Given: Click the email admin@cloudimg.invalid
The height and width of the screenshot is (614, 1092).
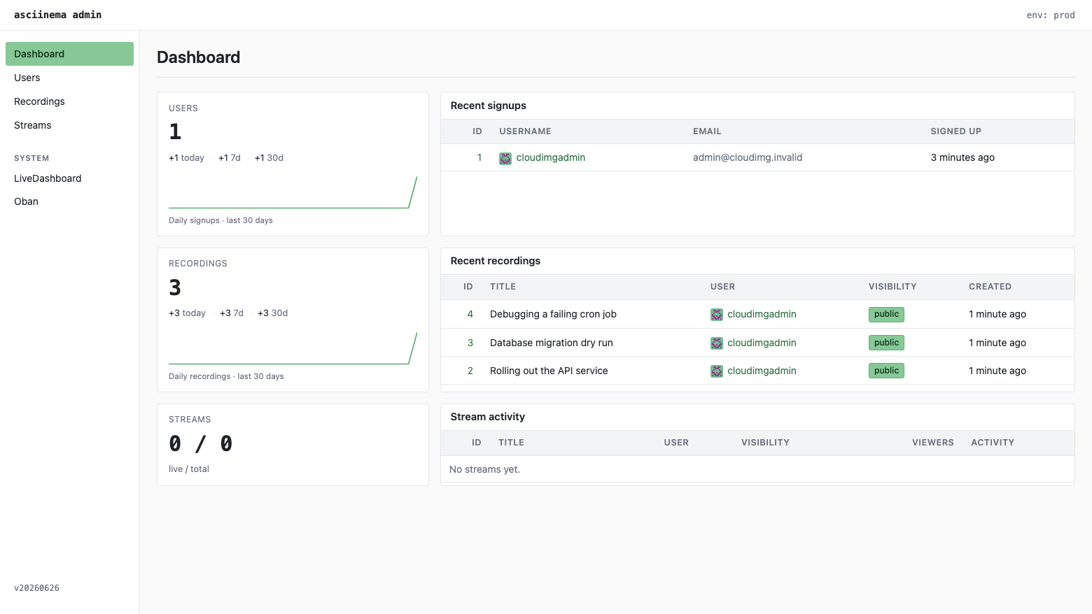Looking at the screenshot, I should [x=748, y=157].
